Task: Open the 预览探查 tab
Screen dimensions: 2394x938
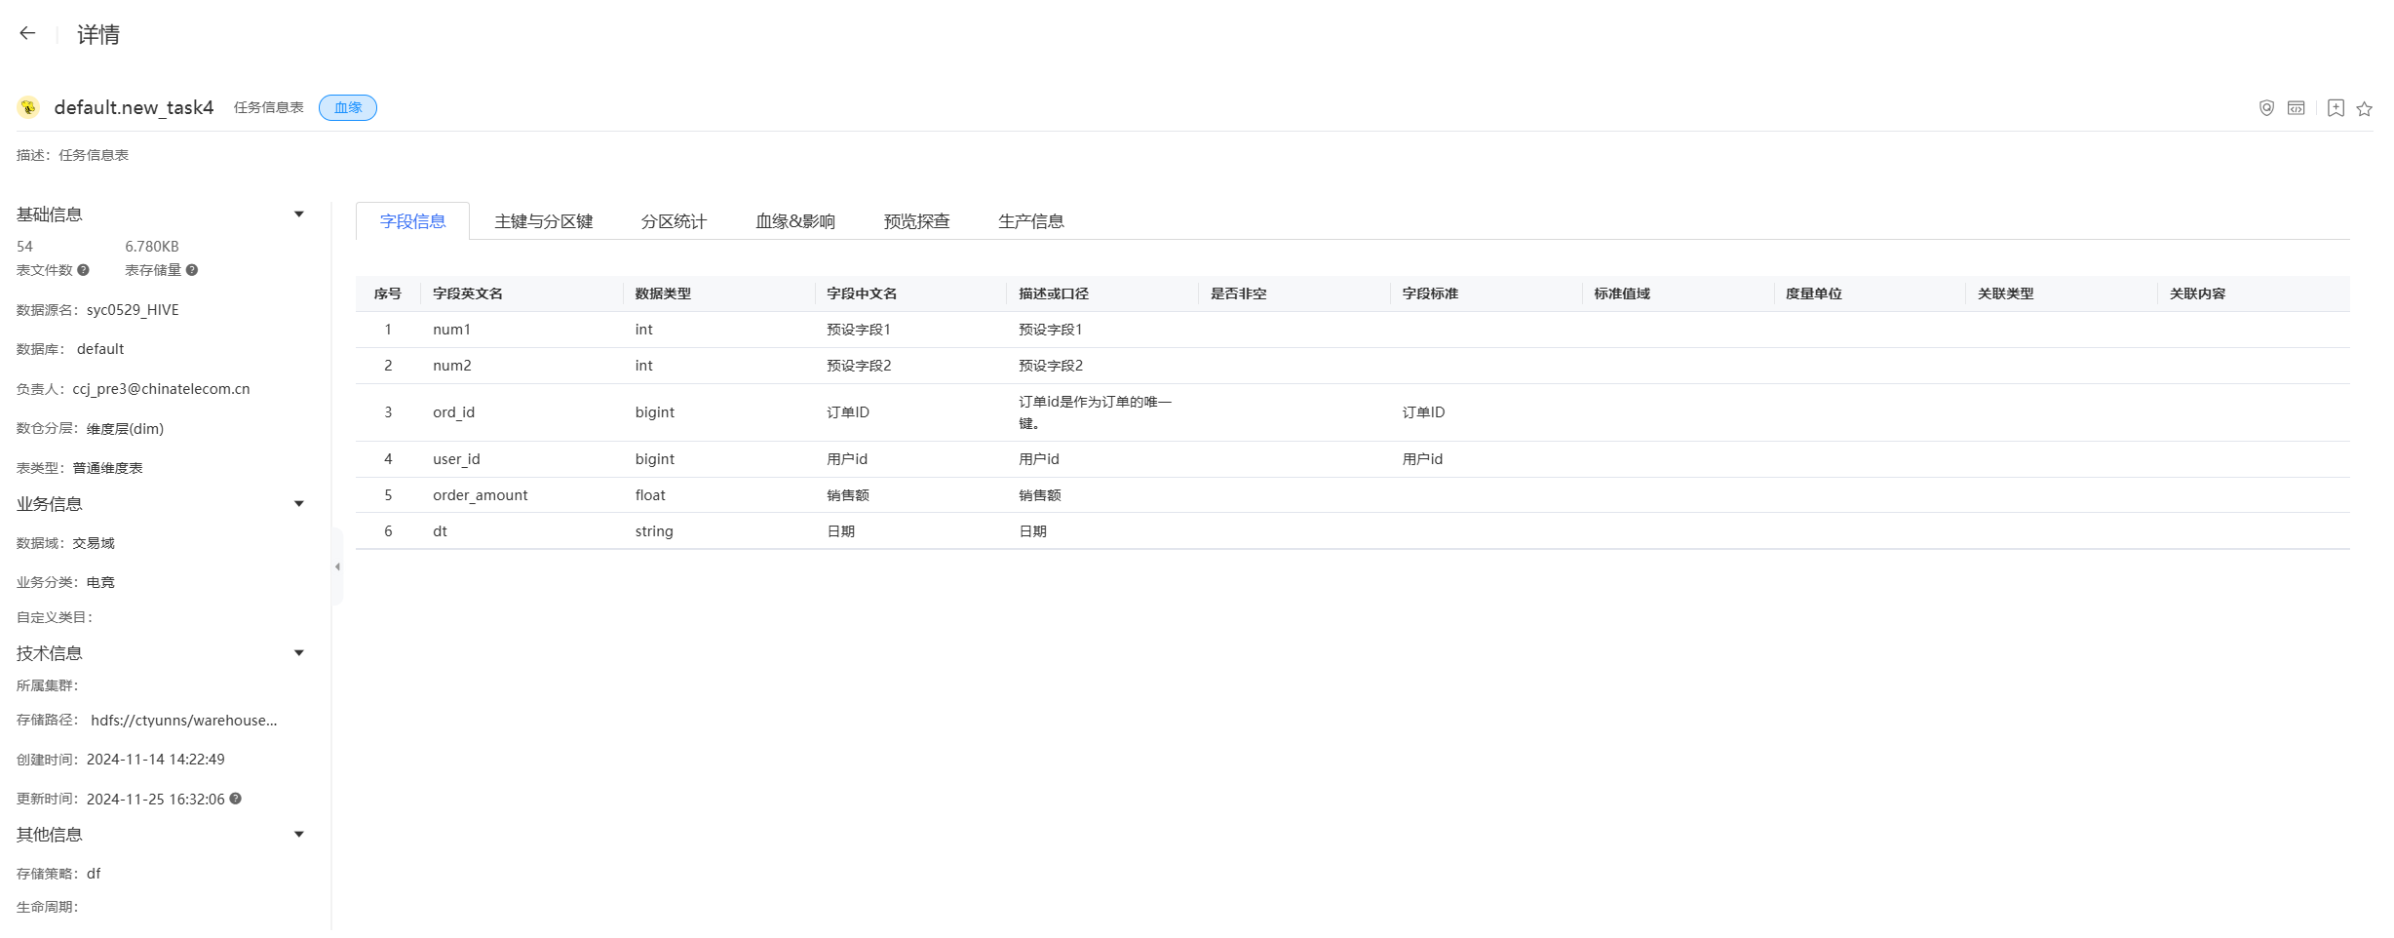Action: tap(916, 221)
